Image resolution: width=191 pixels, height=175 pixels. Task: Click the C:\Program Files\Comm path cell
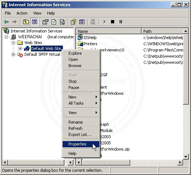coord(163,50)
